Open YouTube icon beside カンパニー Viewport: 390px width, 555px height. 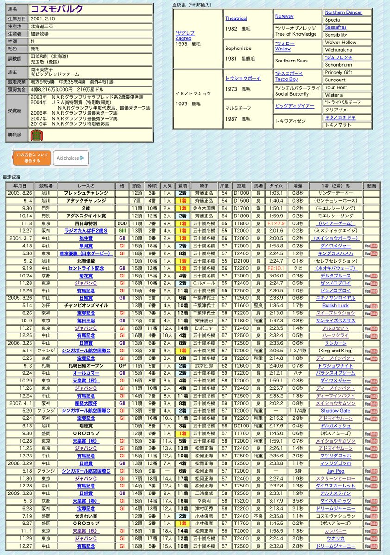[371, 531]
